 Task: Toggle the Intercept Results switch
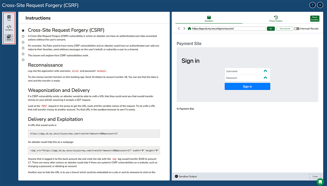[297, 29]
